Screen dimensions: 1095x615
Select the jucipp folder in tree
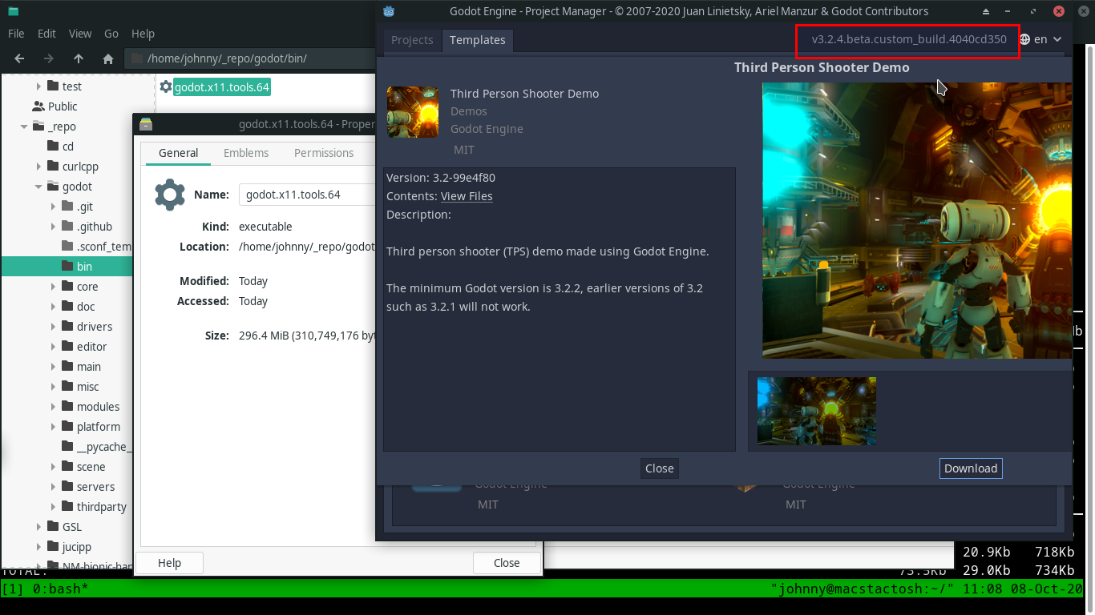point(77,547)
